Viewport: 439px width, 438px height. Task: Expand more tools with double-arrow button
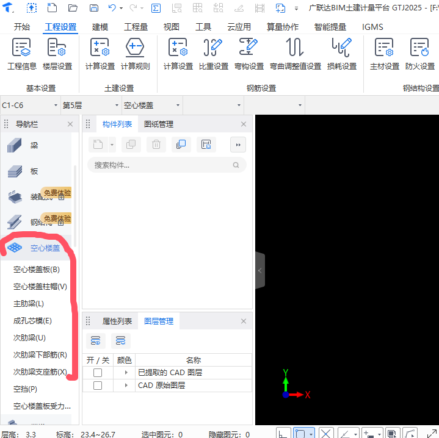[x=238, y=145]
